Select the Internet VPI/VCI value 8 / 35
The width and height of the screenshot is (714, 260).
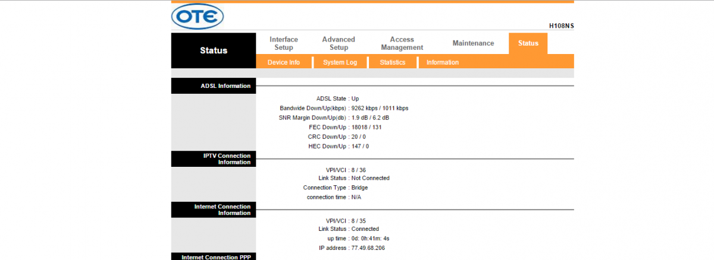pos(359,221)
